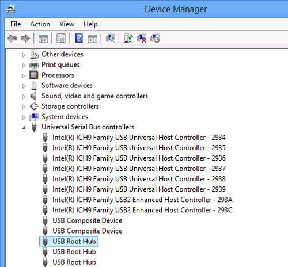Open the View menu
Screen dimensions: 288x267
click(67, 24)
